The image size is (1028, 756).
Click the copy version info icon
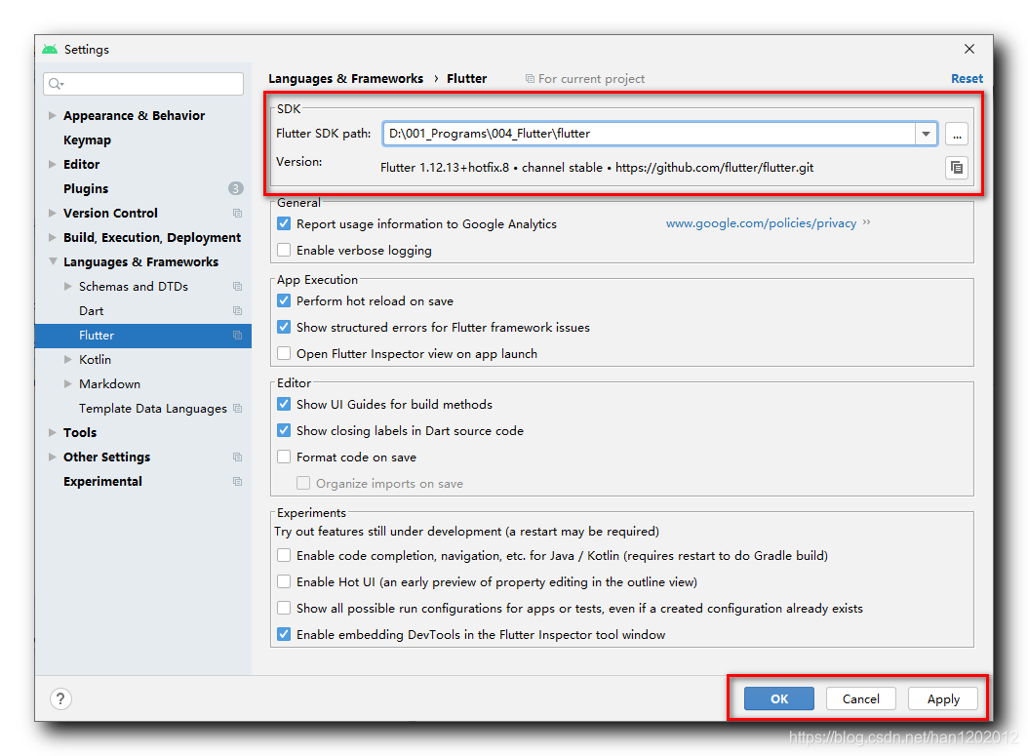point(957,168)
